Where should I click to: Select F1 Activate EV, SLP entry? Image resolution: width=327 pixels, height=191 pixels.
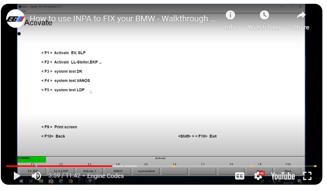point(63,53)
